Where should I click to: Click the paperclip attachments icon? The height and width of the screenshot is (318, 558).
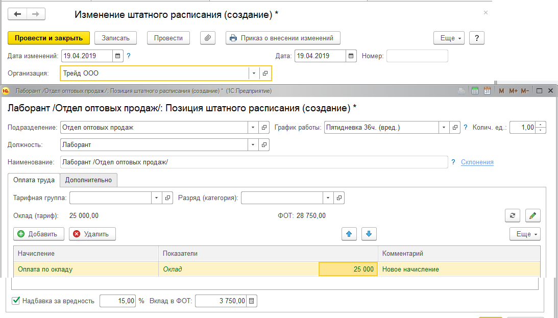208,38
